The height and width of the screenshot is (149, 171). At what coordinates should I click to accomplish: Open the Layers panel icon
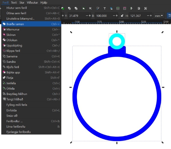coord(111,8)
